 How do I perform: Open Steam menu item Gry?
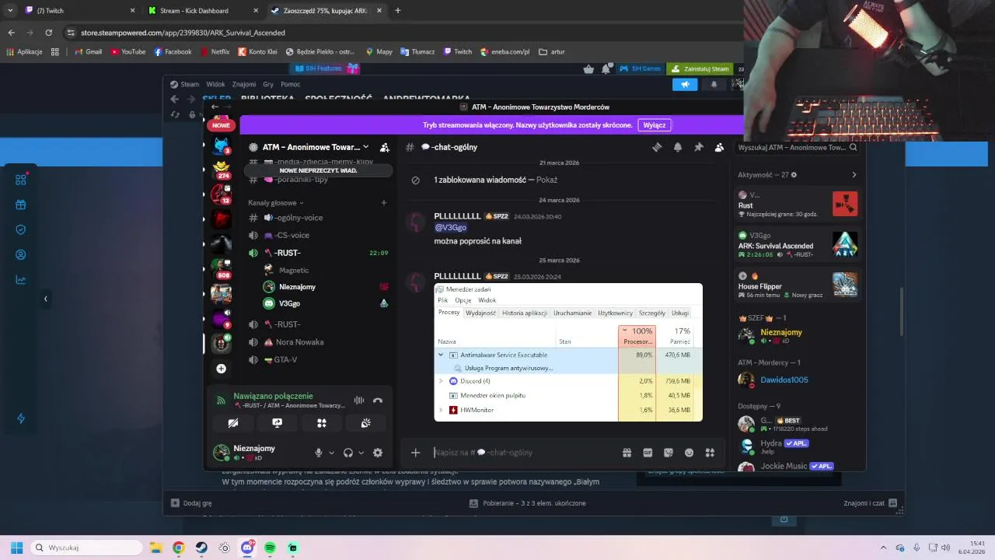coord(268,84)
